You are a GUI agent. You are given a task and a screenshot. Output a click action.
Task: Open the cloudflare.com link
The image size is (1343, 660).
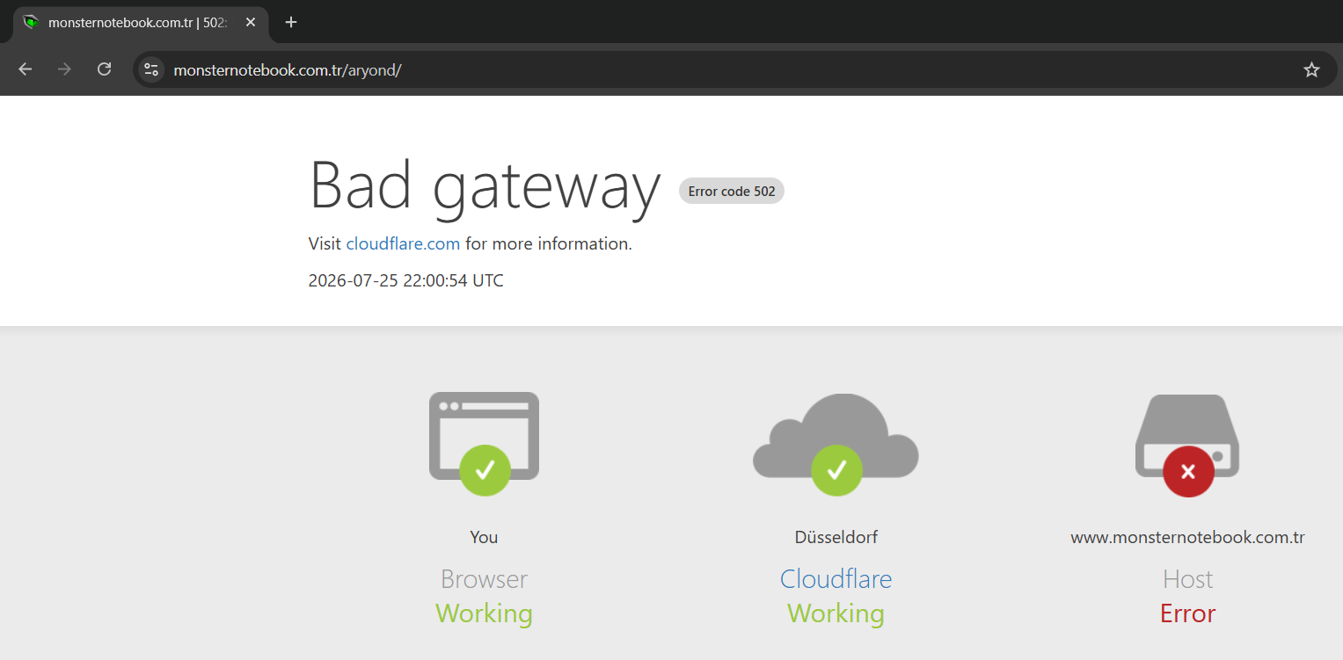(403, 243)
